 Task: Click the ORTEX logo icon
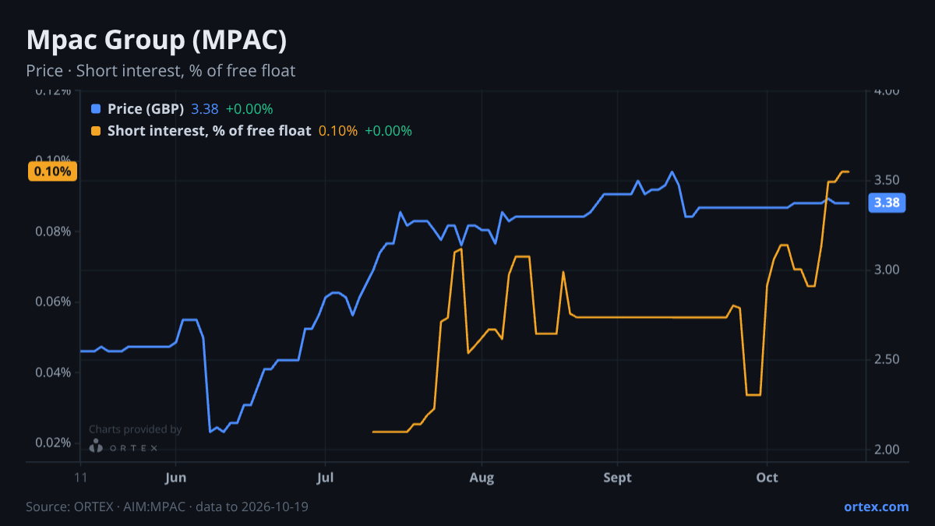tap(96, 447)
